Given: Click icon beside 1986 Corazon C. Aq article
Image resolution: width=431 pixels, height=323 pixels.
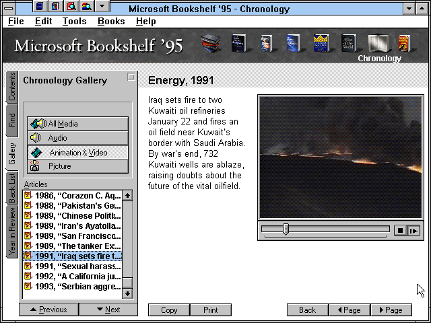Looking at the screenshot, I should [28, 195].
